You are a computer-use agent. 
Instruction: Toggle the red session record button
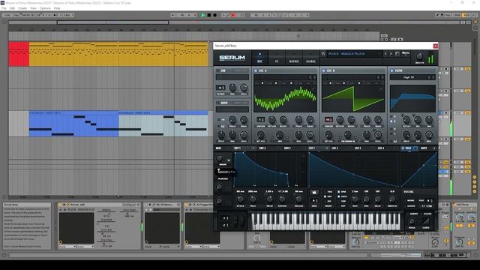233,15
